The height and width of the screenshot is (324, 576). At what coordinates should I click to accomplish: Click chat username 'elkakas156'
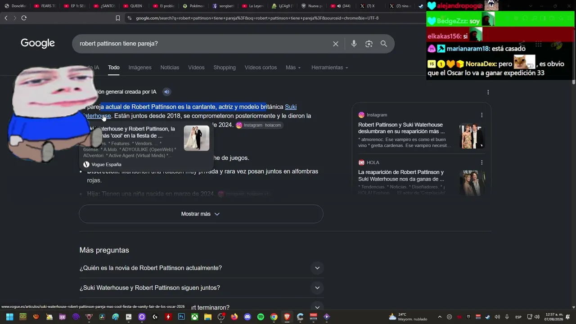pos(444,36)
